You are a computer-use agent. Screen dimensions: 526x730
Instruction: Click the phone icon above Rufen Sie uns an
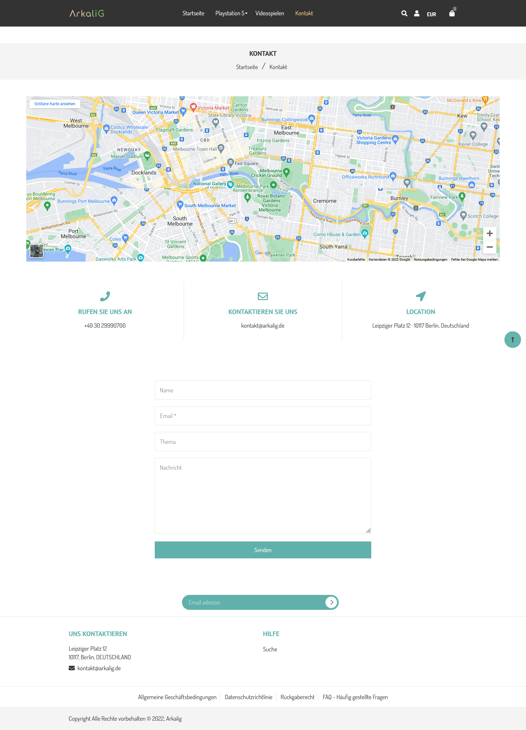(x=105, y=296)
